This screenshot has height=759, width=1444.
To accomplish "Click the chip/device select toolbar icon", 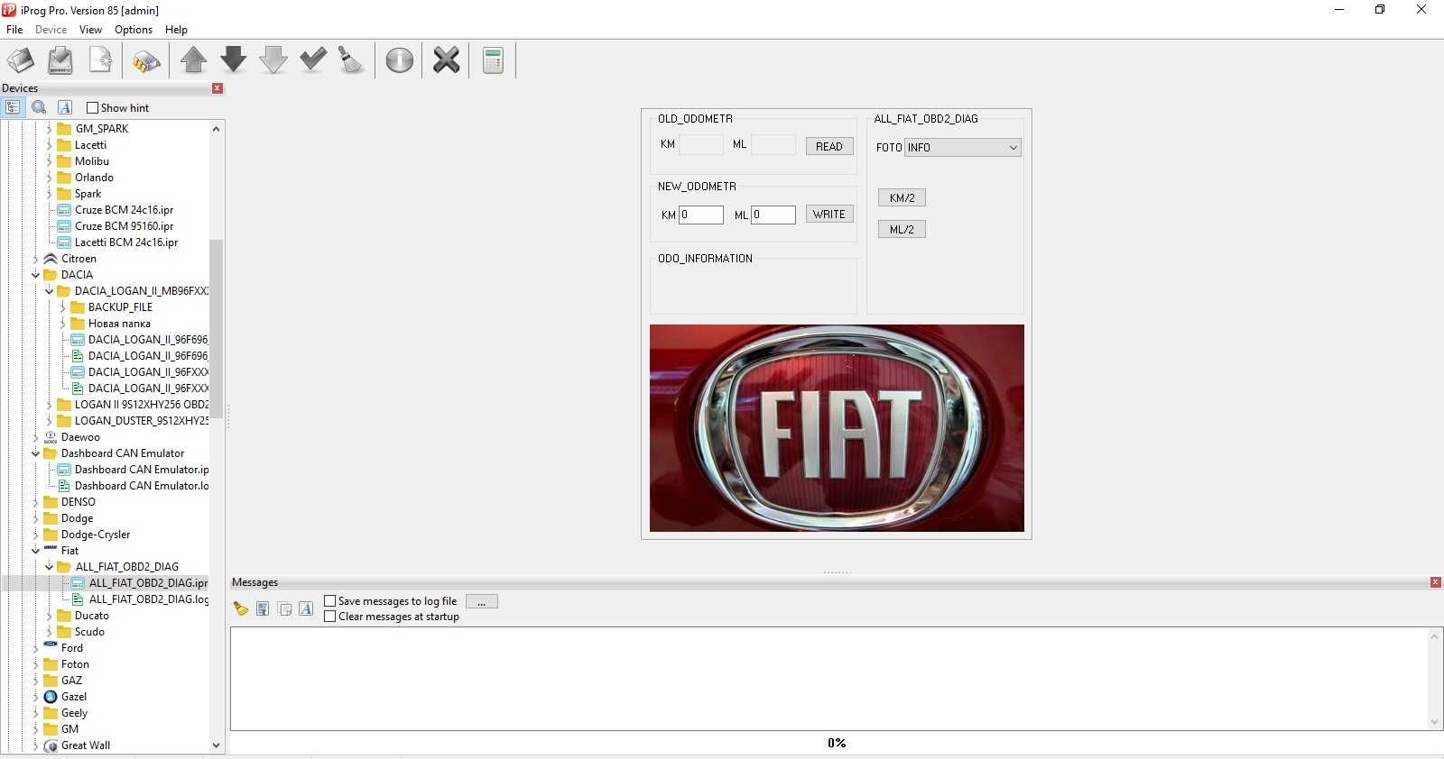I will point(146,61).
